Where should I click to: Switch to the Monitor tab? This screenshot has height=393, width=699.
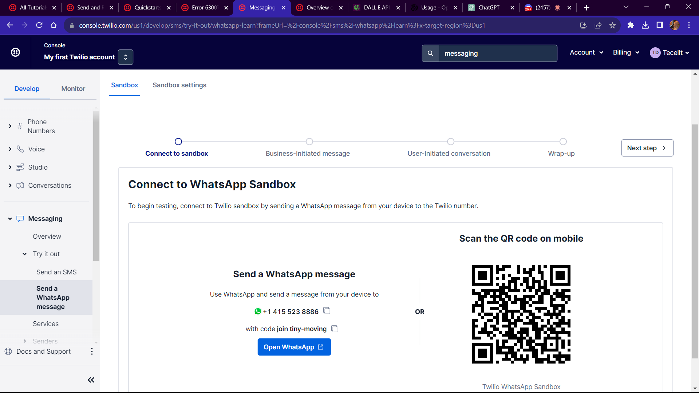[x=73, y=89]
